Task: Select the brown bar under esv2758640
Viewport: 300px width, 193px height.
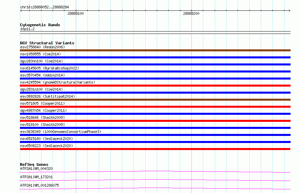Action: [x=155, y=50]
